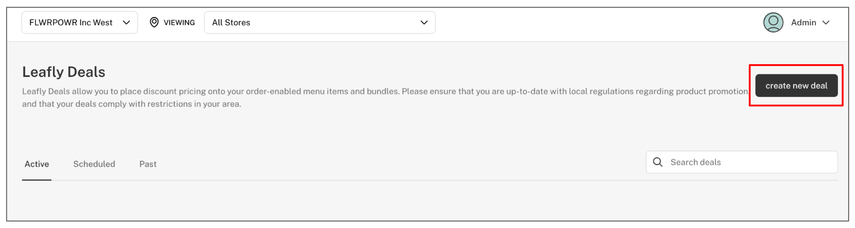
Task: Click the All Stores selector text
Action: point(231,22)
